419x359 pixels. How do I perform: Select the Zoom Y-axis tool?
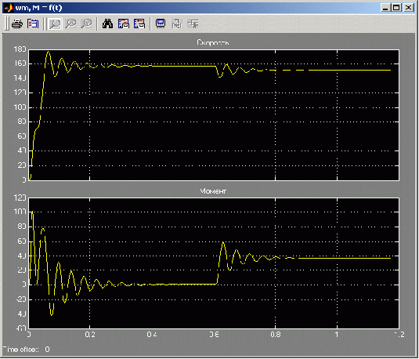click(x=86, y=24)
